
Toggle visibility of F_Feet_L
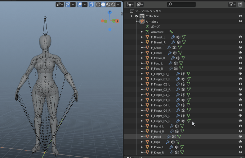(240, 63)
